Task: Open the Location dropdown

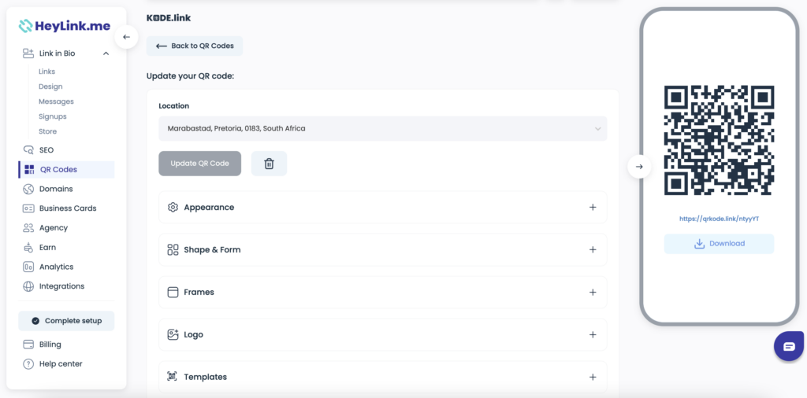Action: tap(382, 128)
